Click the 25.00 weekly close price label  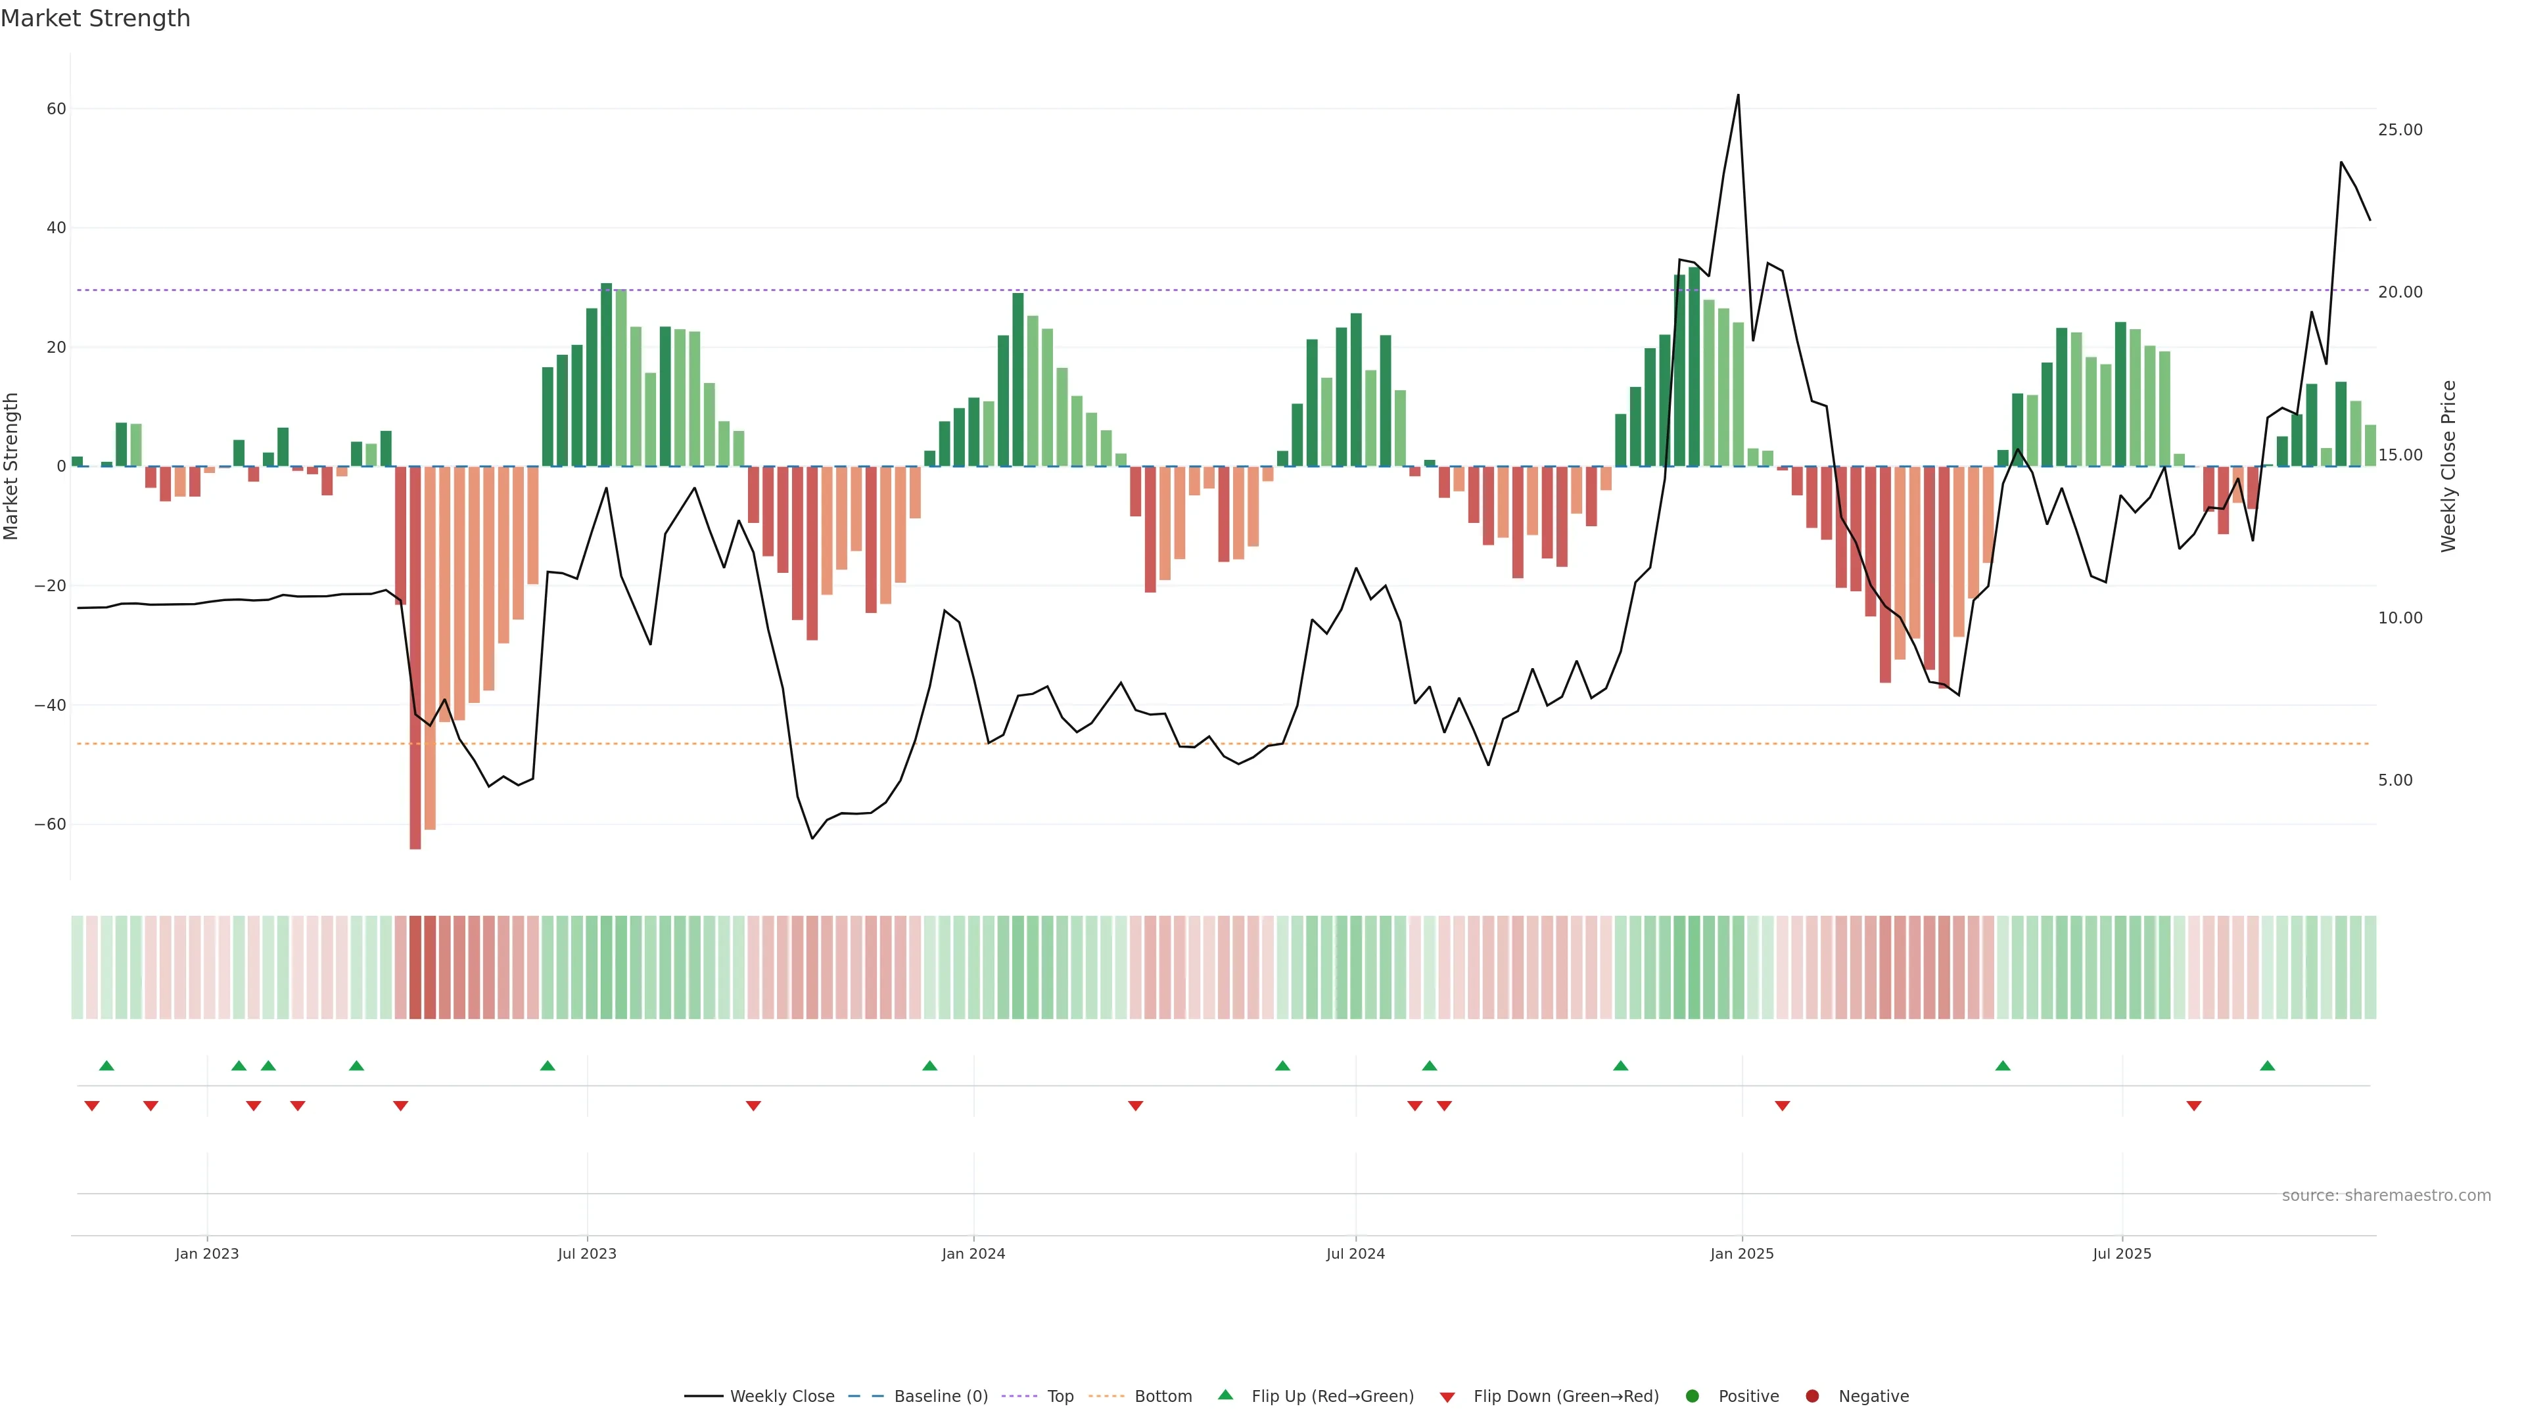pyautogui.click(x=2400, y=130)
